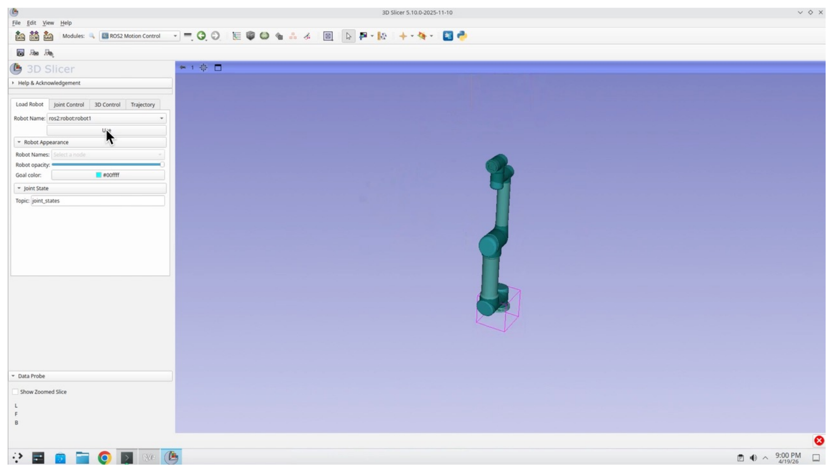Click the joint_states Topic input field

pos(98,200)
